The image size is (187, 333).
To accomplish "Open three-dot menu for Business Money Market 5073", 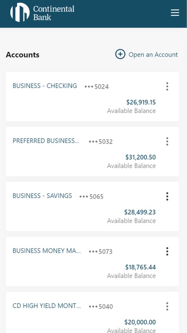I will [167, 252].
